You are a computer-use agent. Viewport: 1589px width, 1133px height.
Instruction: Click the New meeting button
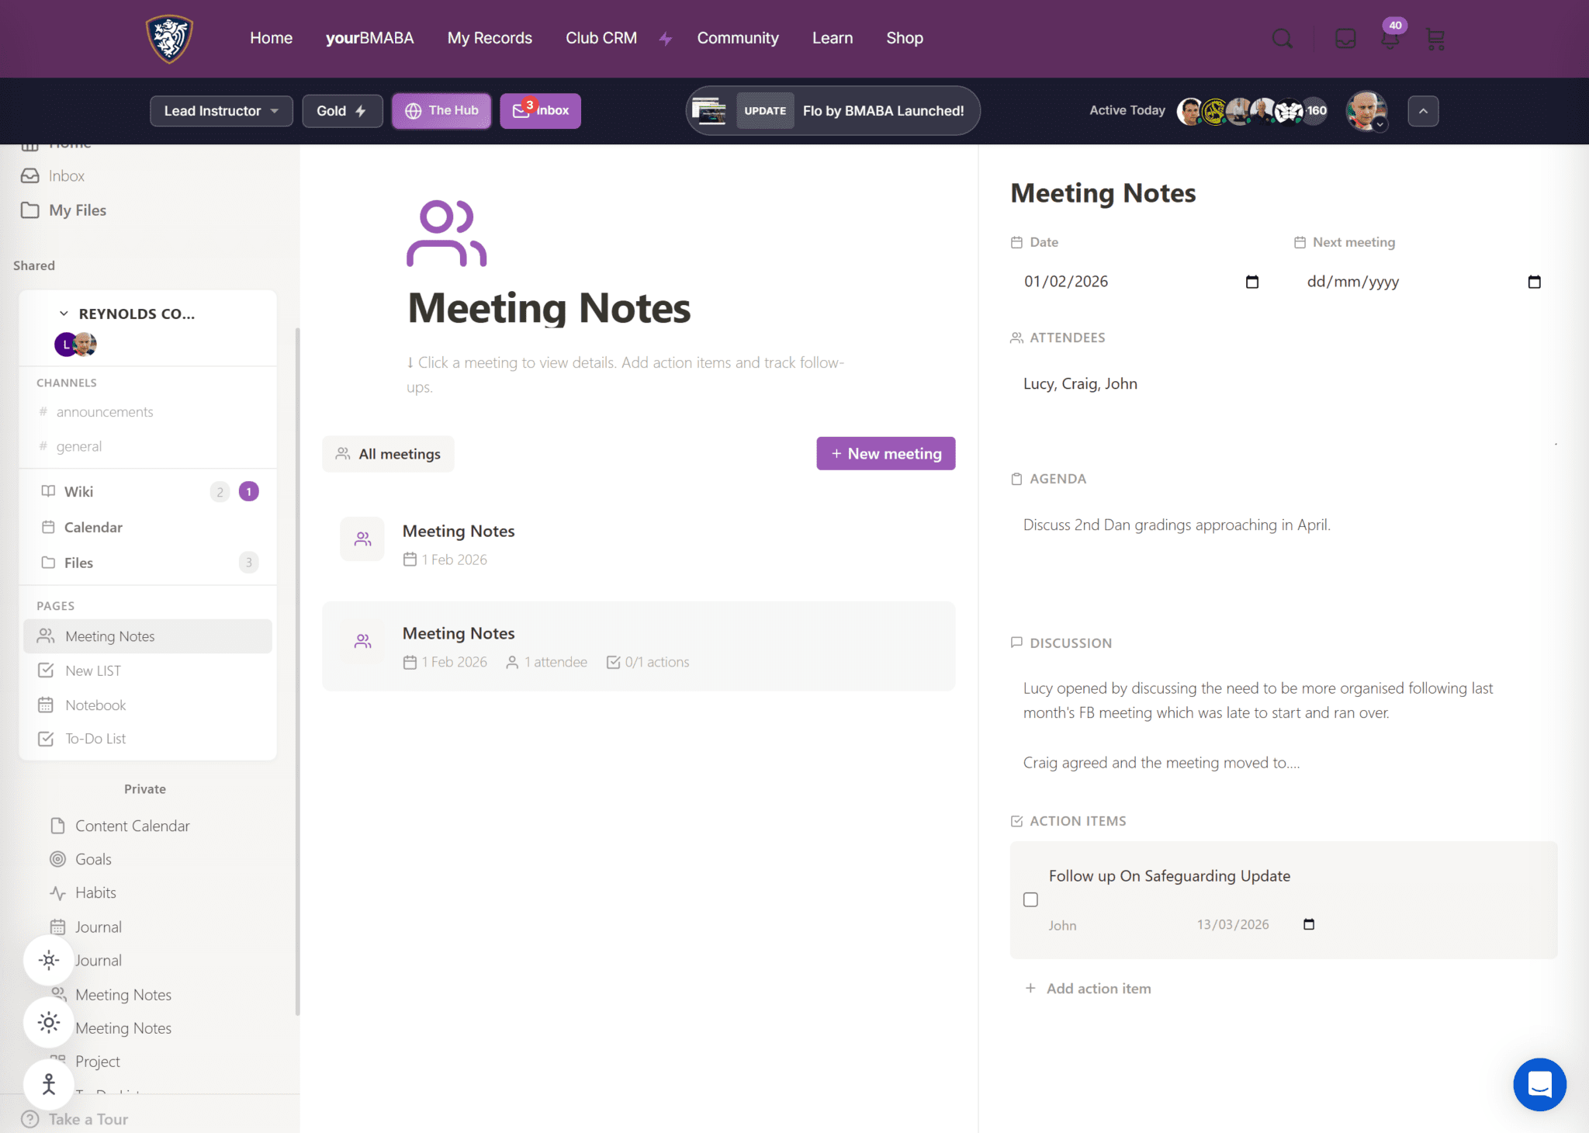[885, 453]
